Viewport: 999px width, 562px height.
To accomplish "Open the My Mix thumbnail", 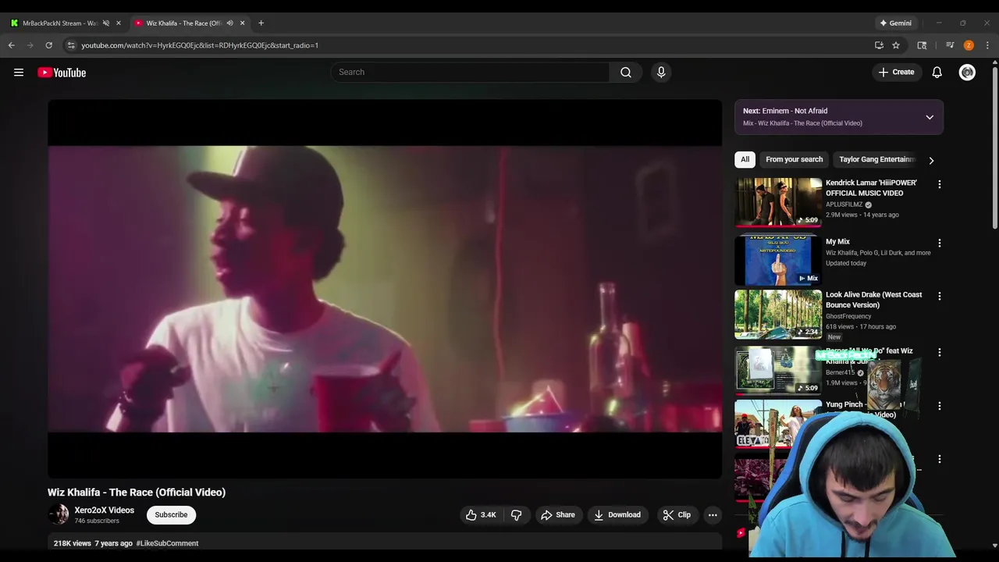I will click(x=778, y=261).
